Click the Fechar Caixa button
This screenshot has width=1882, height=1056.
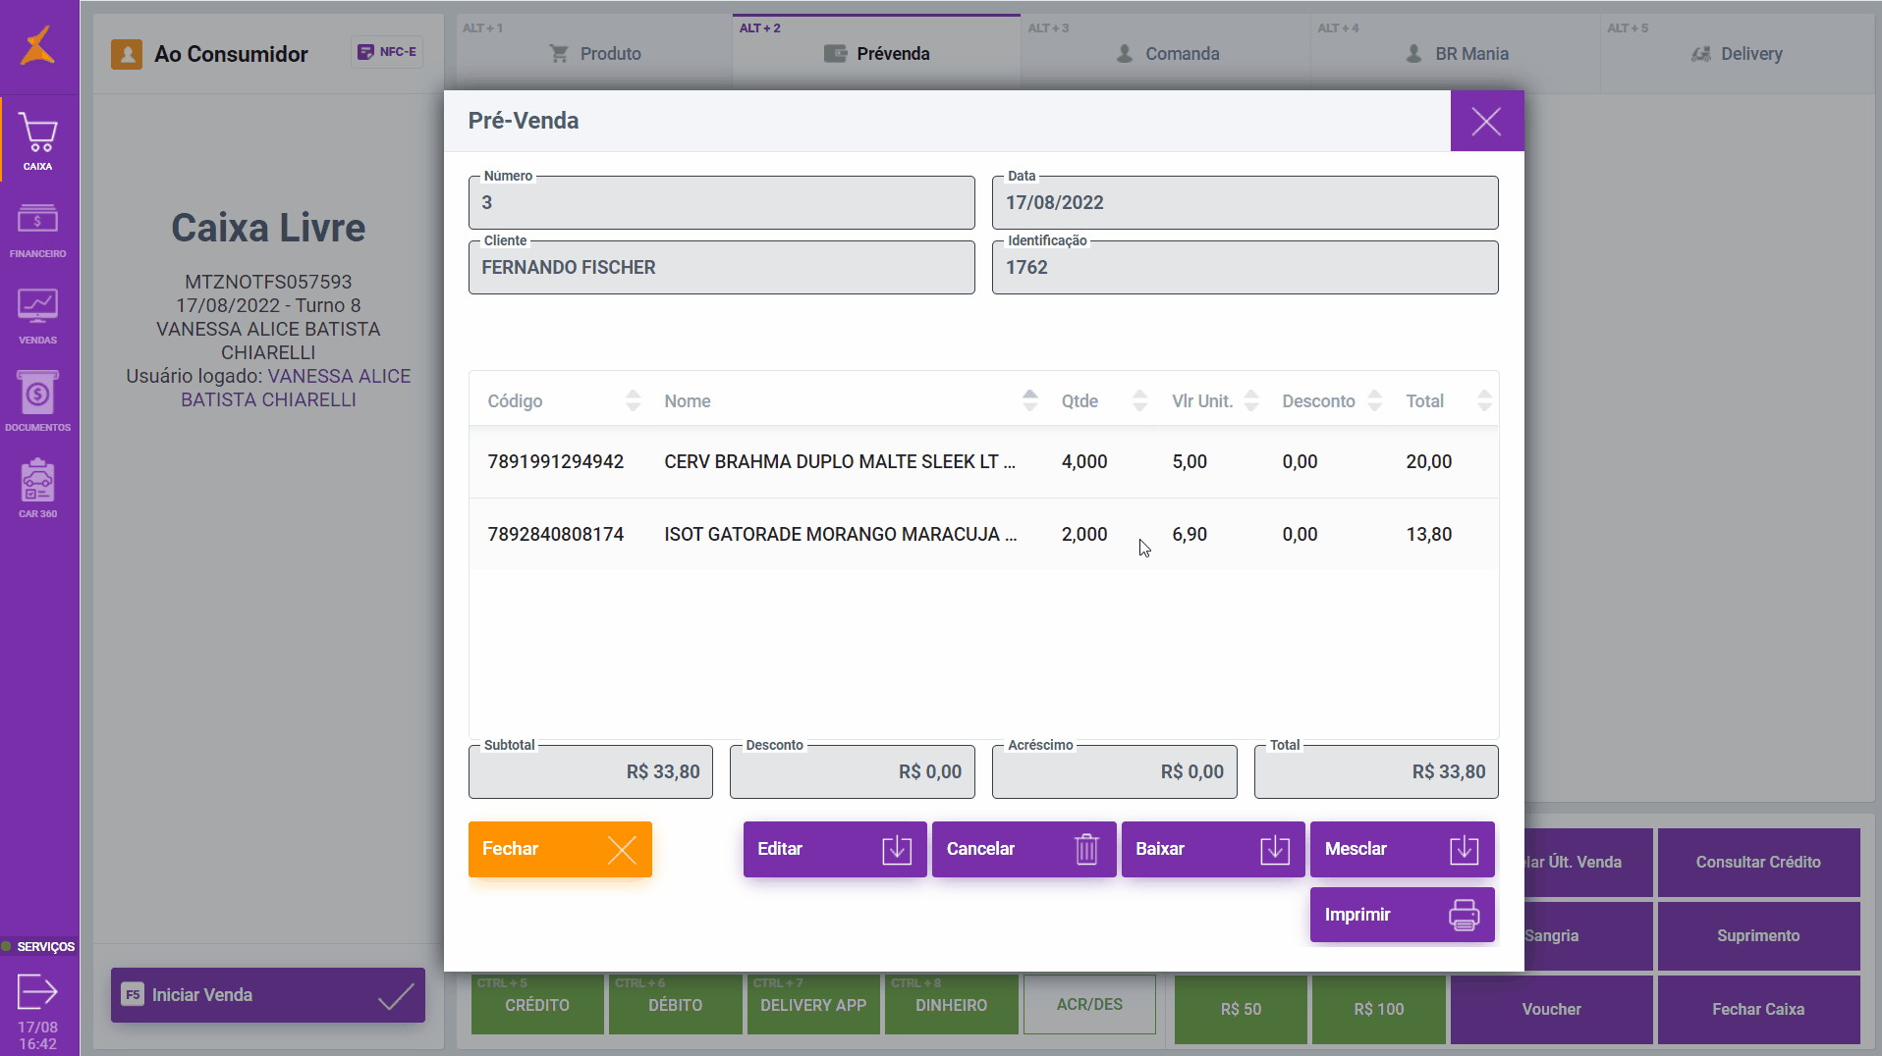pos(1758,1010)
